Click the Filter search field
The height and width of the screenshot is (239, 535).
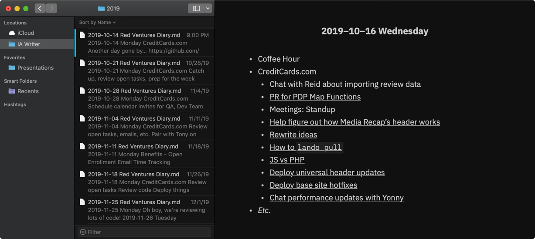point(144,232)
